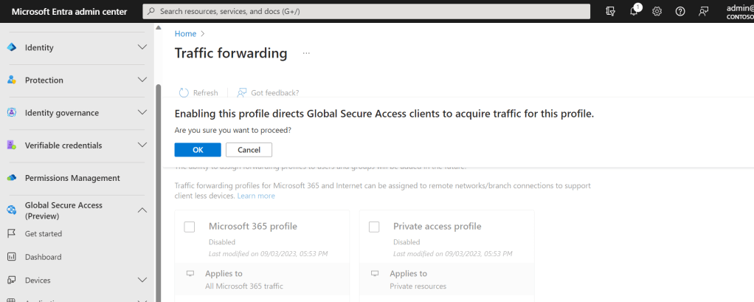
Task: Click the help question mark icon
Action: click(x=680, y=11)
